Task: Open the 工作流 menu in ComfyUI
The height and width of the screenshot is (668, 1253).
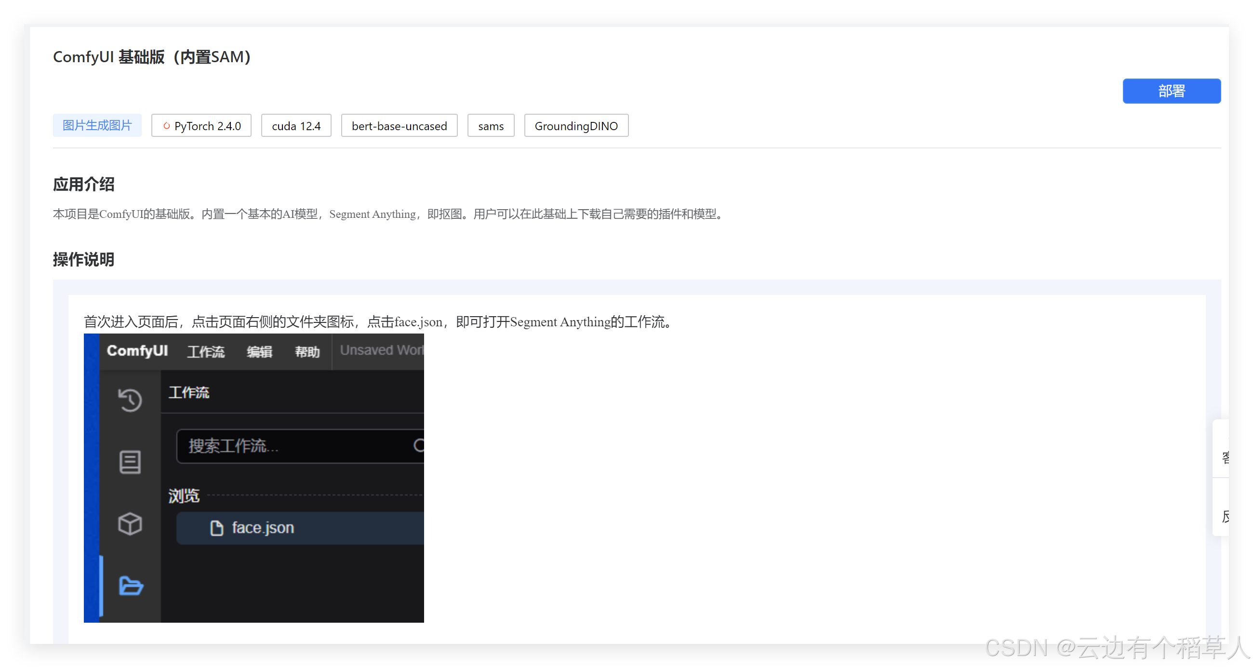Action: point(206,351)
